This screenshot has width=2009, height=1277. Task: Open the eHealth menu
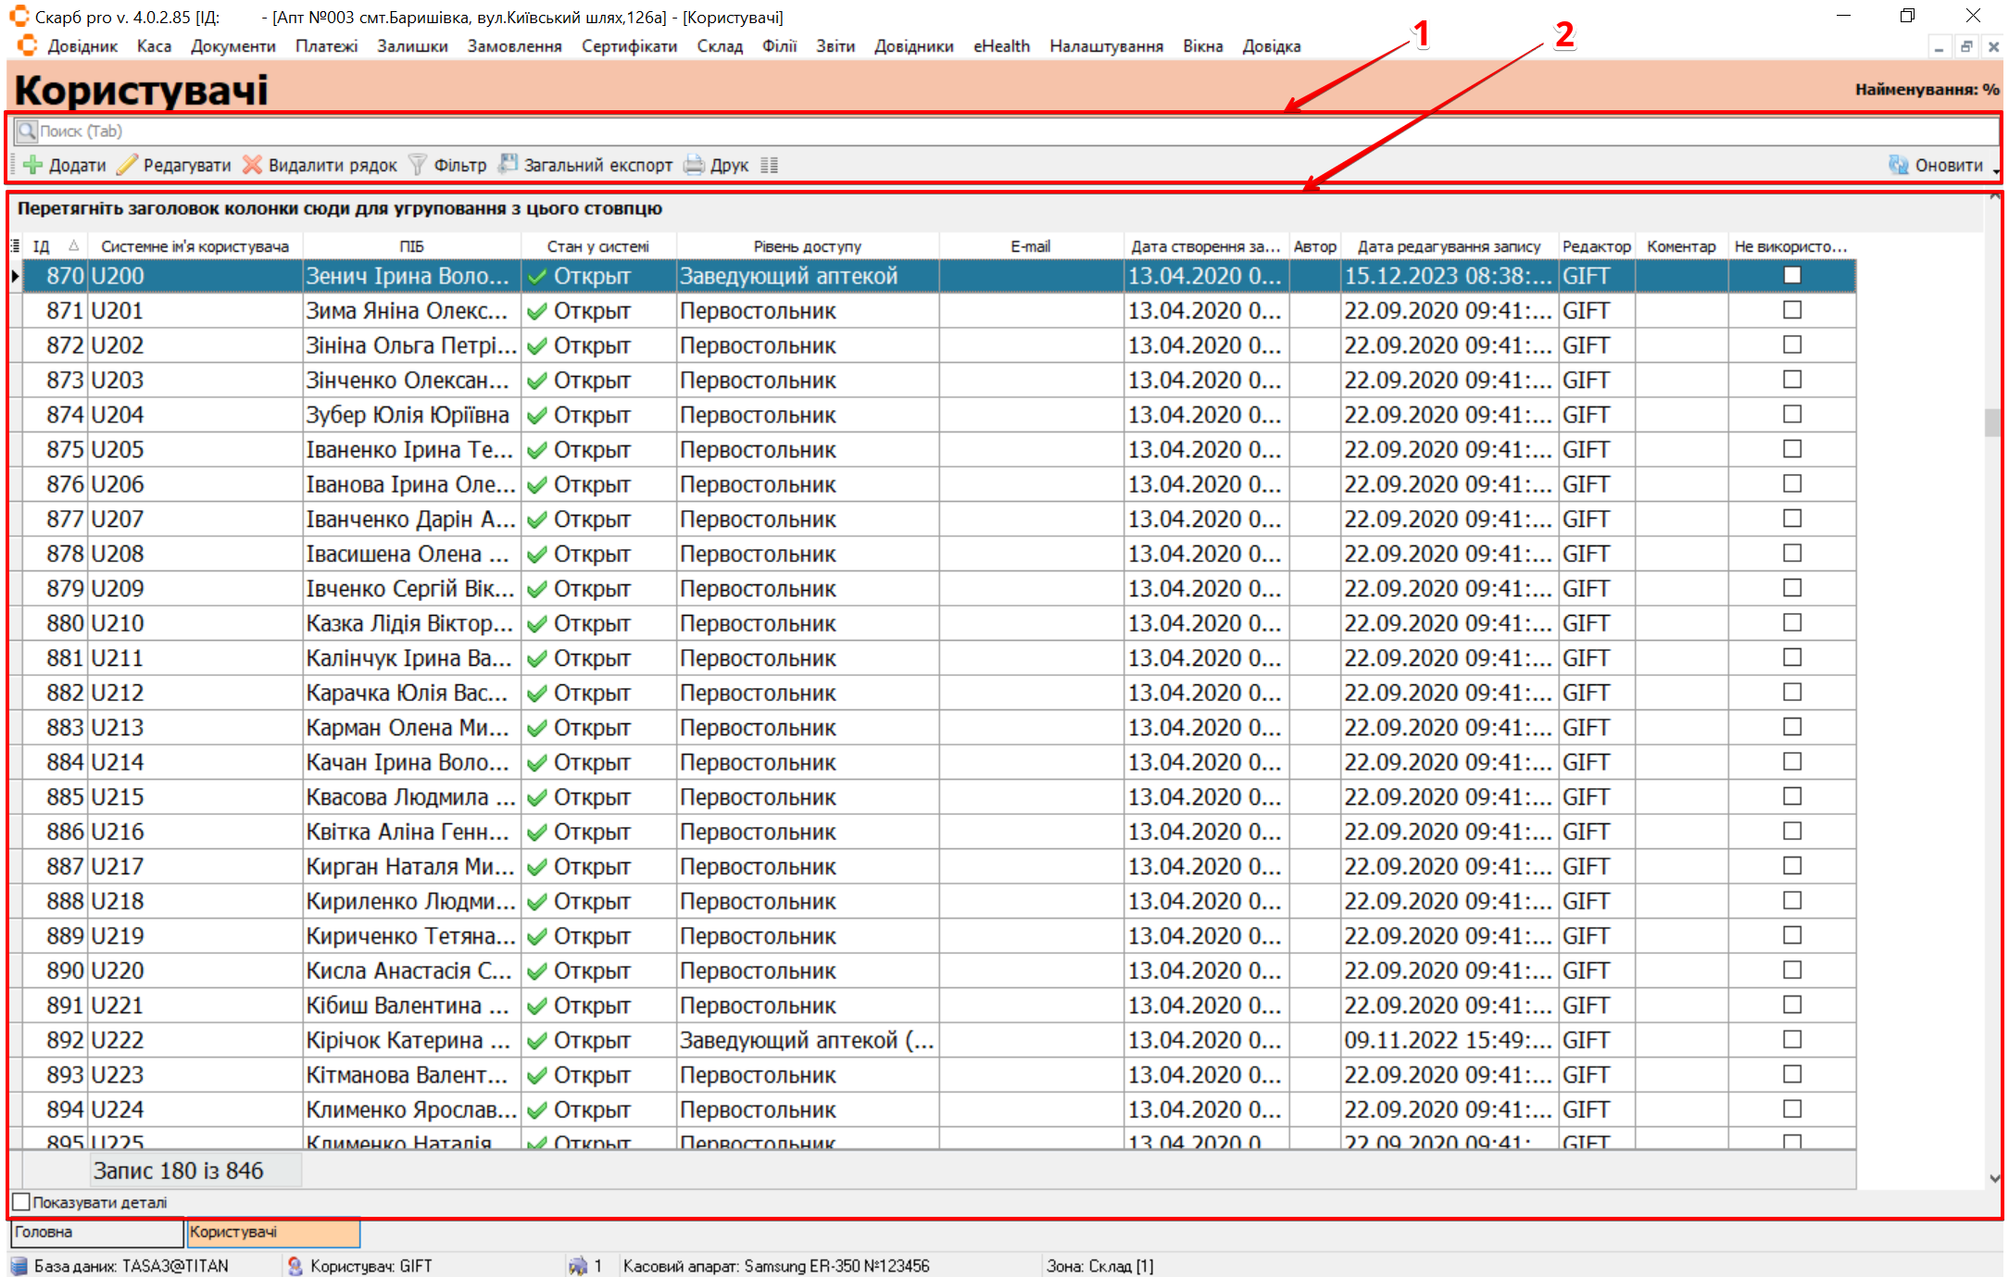tap(1000, 46)
